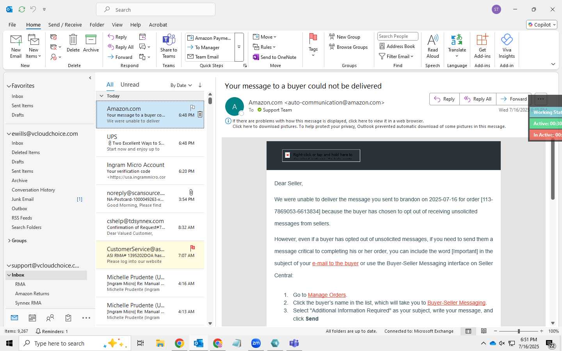The height and width of the screenshot is (351, 562).
Task: Adjust the zoom slider handle
Action: 519,331
